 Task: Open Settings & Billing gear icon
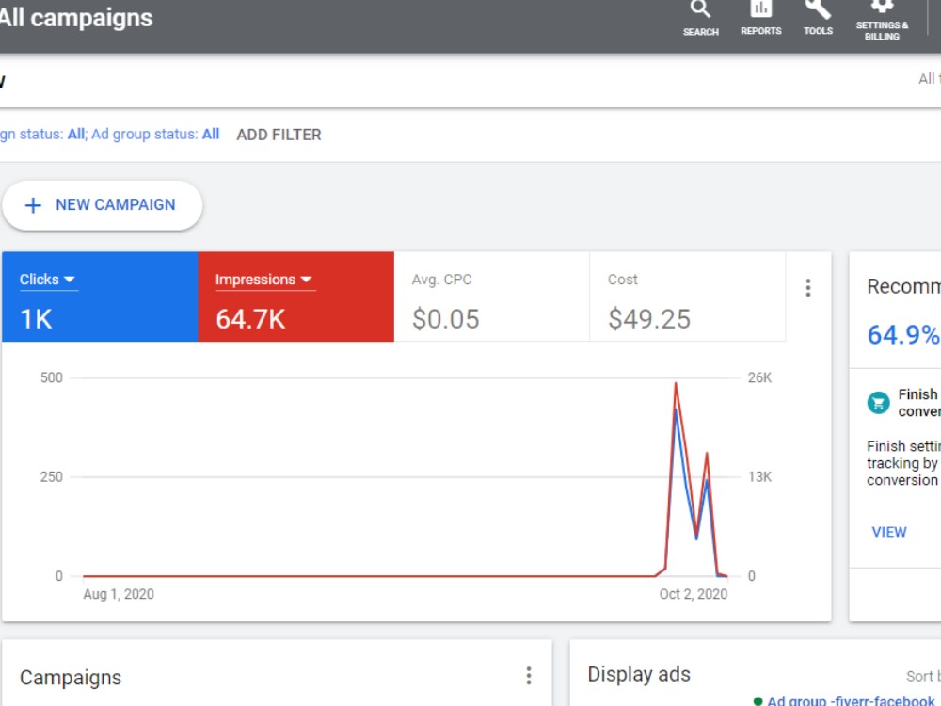click(x=882, y=20)
